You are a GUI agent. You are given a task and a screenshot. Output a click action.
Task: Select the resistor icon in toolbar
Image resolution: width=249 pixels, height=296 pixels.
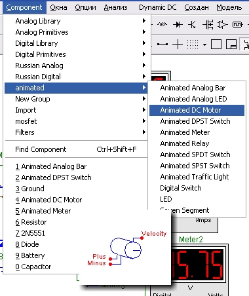162,24
